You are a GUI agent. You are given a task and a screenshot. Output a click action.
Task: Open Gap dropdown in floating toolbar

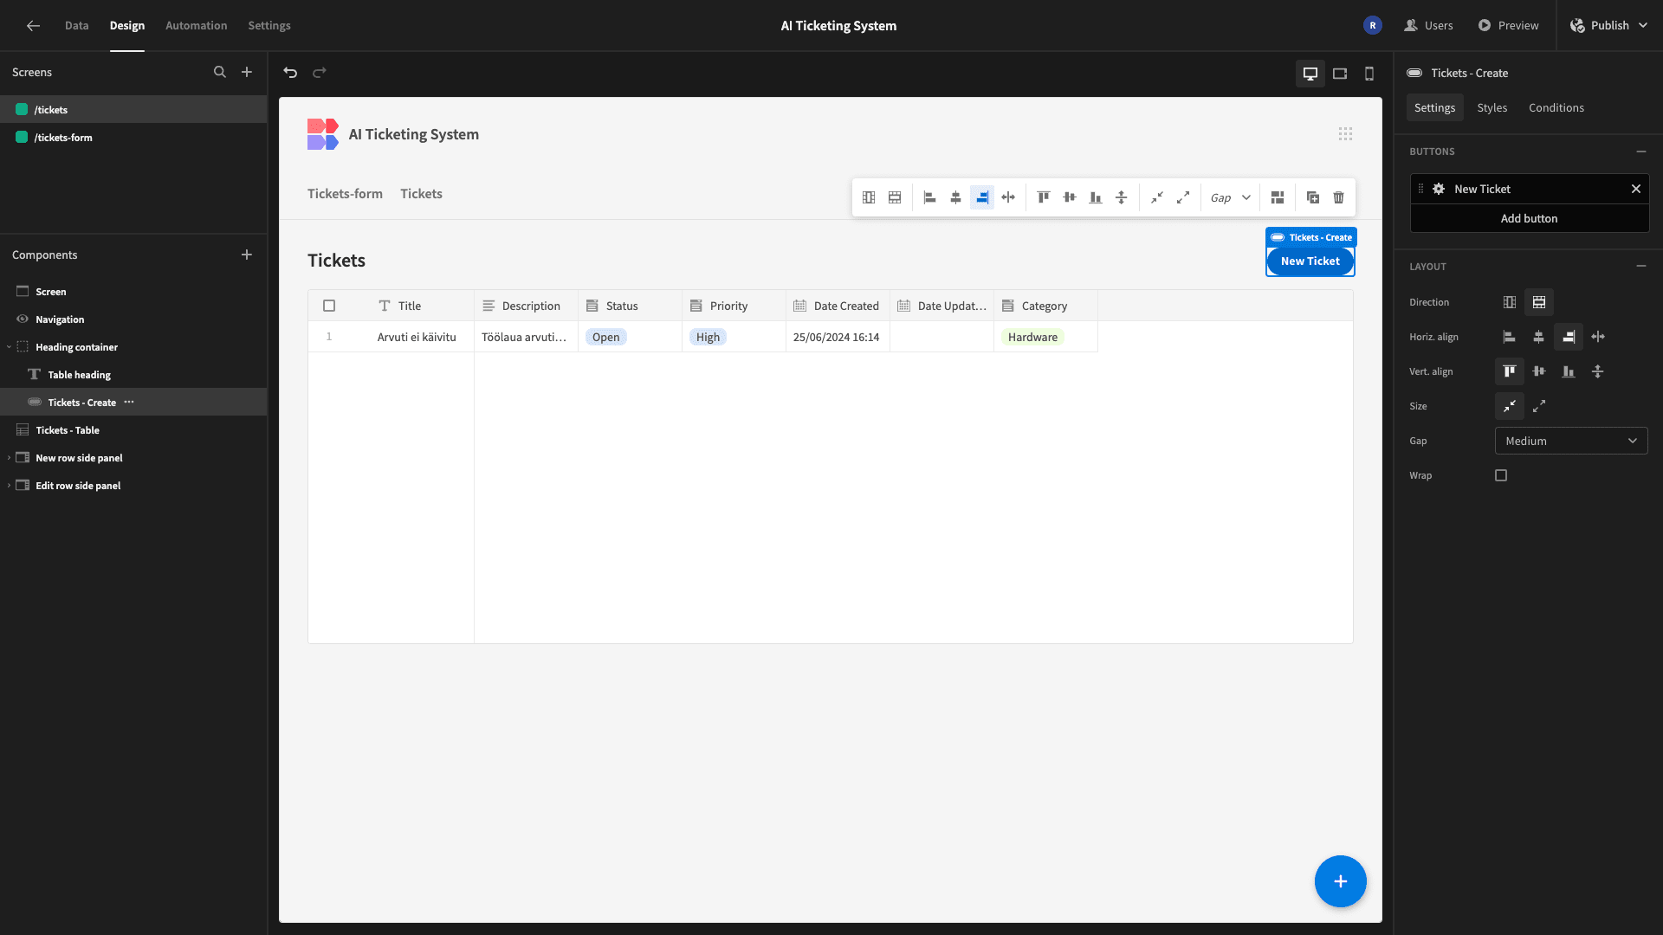tap(1231, 197)
